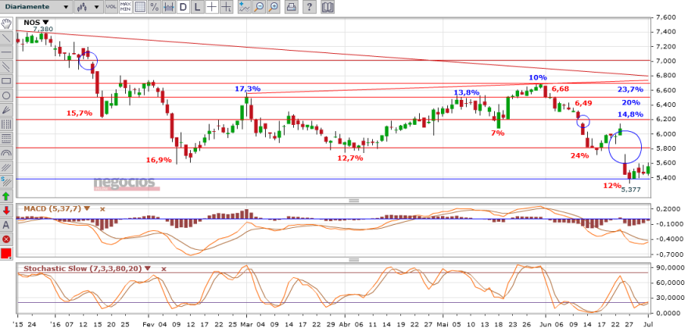
Task: Toggle MAX MIN price labels
Action: click(x=126, y=7)
